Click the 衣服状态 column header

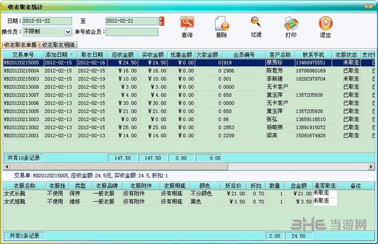[x=346, y=55]
